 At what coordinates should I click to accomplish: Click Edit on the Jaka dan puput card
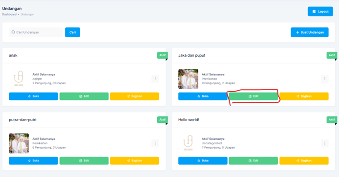point(254,96)
